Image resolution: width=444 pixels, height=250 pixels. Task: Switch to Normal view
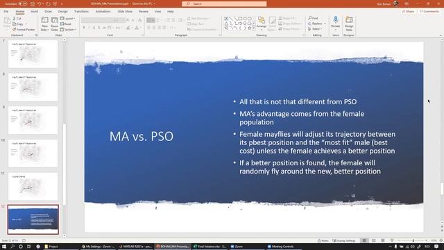pos(364,241)
